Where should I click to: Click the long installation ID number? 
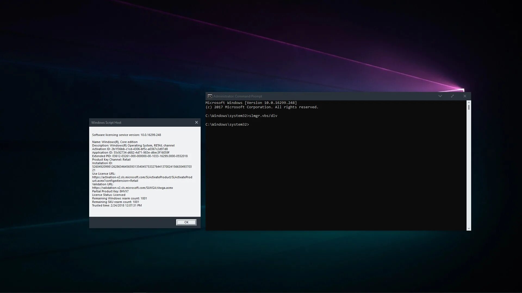point(142,168)
